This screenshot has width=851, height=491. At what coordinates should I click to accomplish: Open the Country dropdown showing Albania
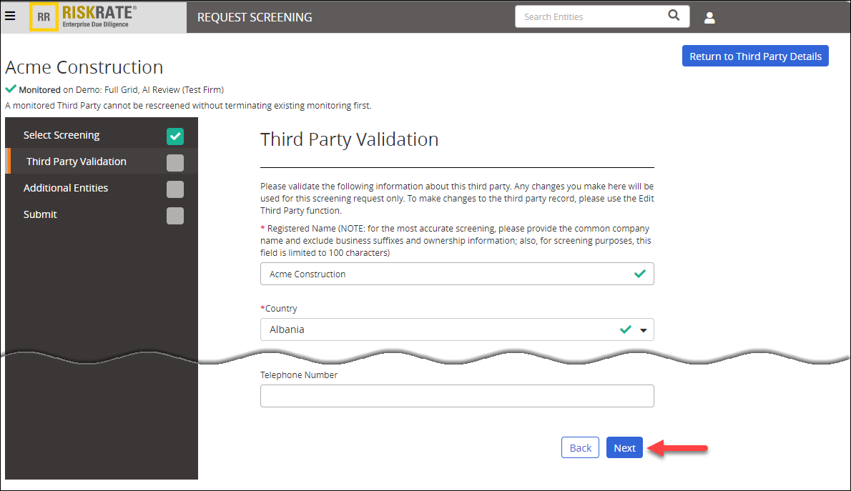click(x=443, y=329)
